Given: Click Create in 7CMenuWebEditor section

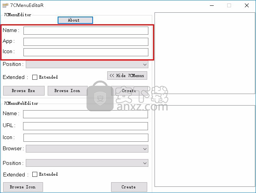Looking at the screenshot, I should [129, 187].
